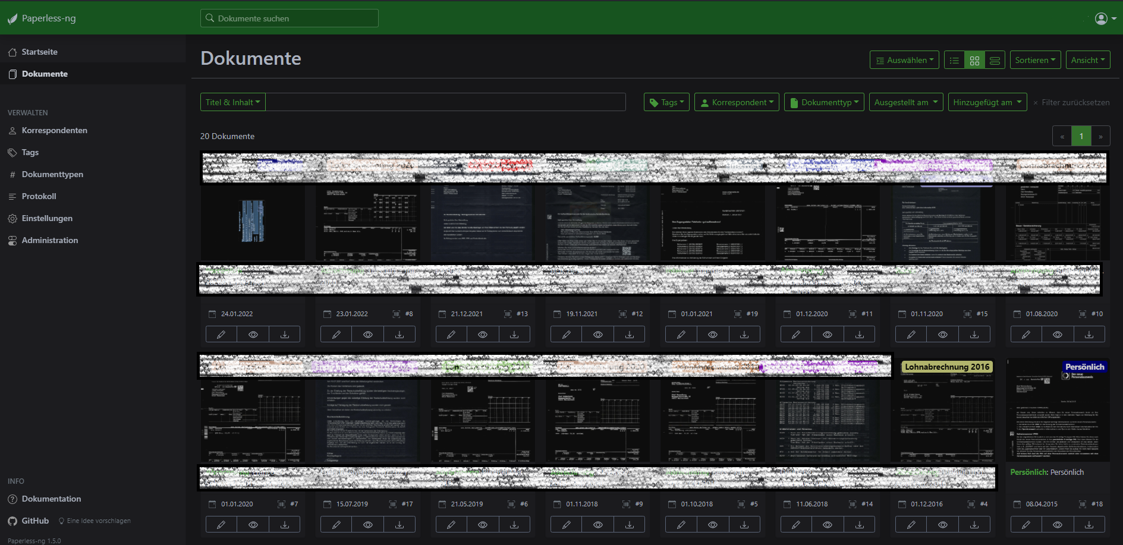Expand the Sortieren dropdown
Viewport: 1123px width, 545px height.
tap(1035, 60)
